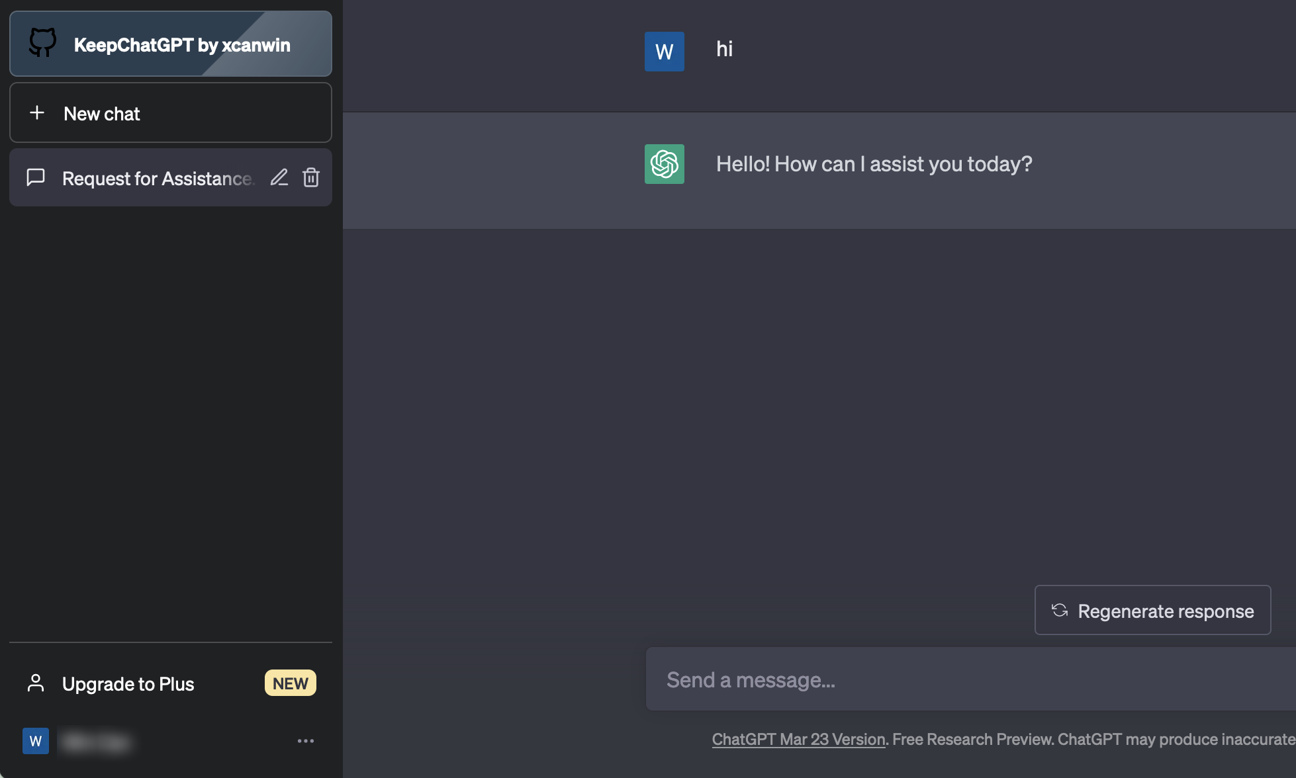The width and height of the screenshot is (1296, 778).
Task: Click the green ChatGPT logo avatar
Action: click(664, 164)
